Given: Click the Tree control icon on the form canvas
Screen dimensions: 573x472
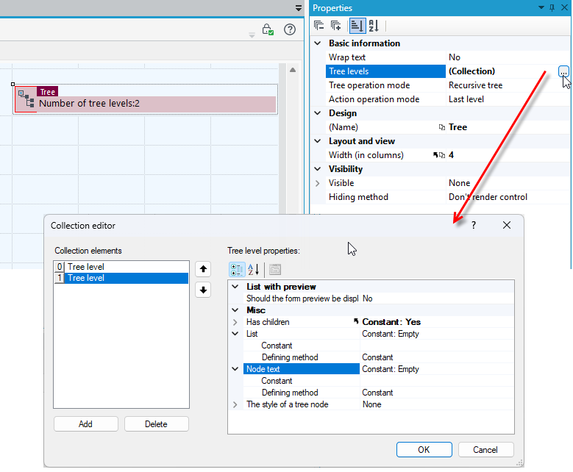Looking at the screenshot, I should coord(26,99).
